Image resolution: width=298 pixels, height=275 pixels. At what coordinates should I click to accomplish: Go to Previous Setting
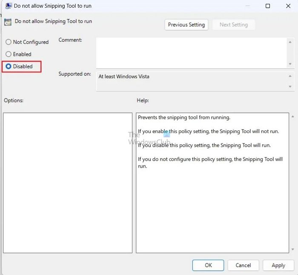coord(186,25)
